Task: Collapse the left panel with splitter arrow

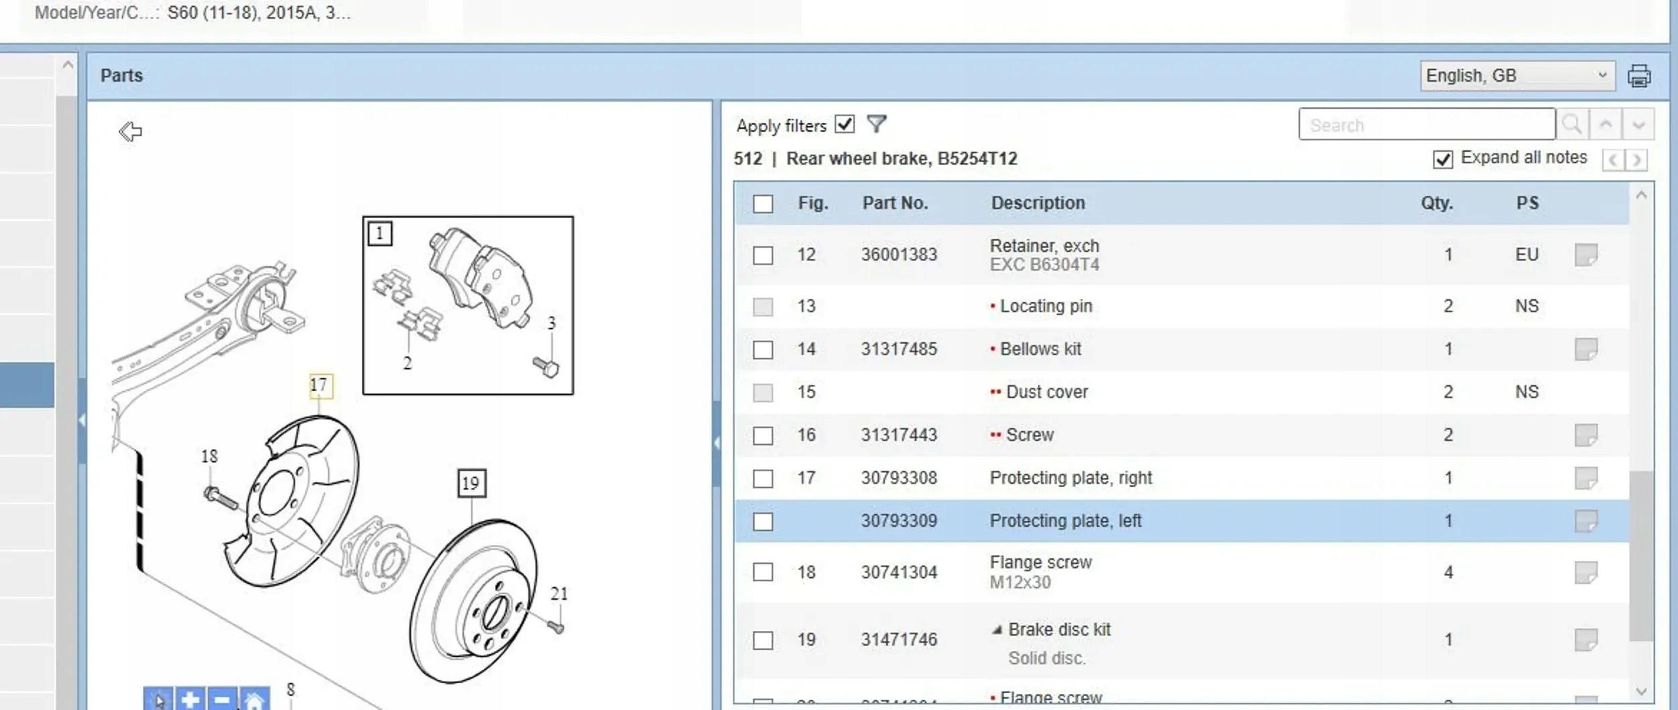Action: pyautogui.click(x=82, y=421)
